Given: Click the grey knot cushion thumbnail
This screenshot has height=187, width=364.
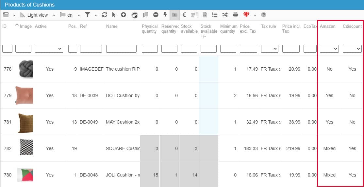Looking at the screenshot, I should pos(25,69).
